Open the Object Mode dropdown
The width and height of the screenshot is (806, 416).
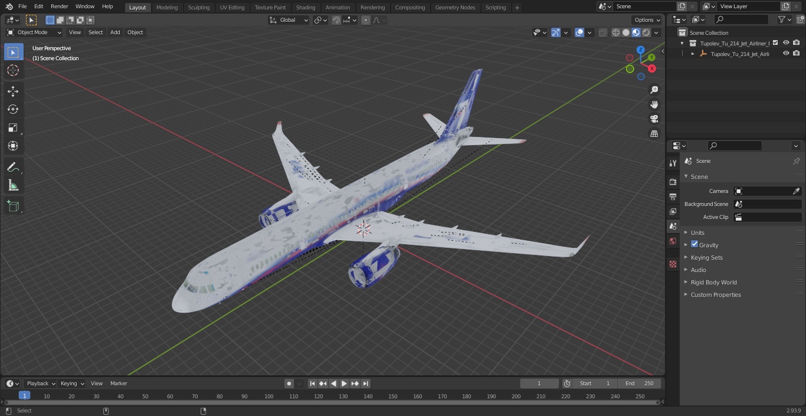click(x=34, y=32)
